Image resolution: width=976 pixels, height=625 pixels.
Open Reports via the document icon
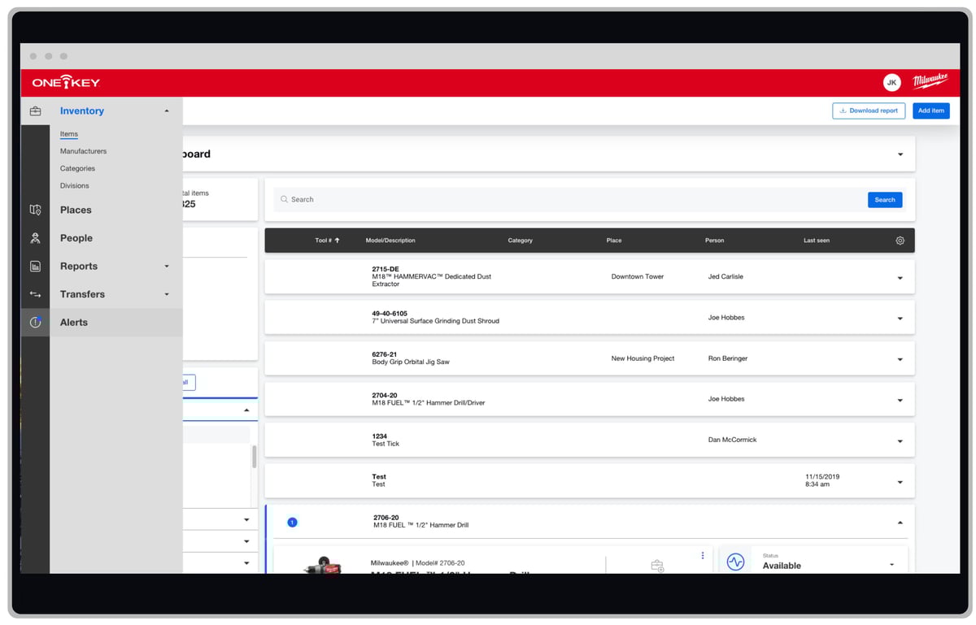coord(35,266)
